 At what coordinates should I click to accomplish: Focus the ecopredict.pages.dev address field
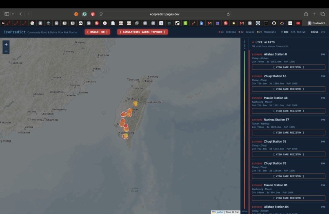click(164, 14)
